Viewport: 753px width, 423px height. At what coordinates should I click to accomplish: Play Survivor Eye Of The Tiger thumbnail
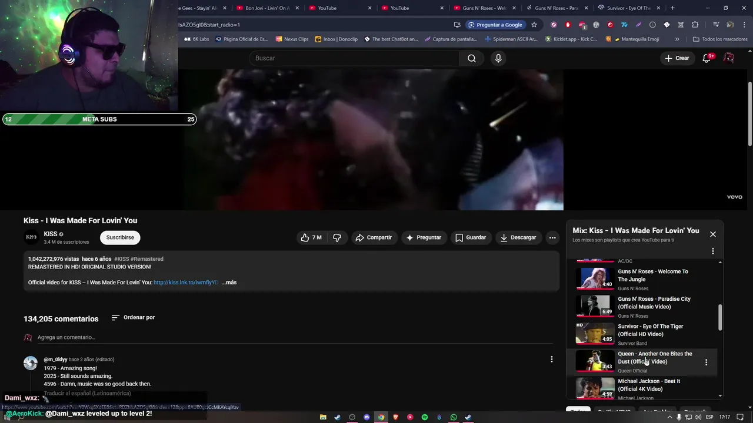point(595,333)
